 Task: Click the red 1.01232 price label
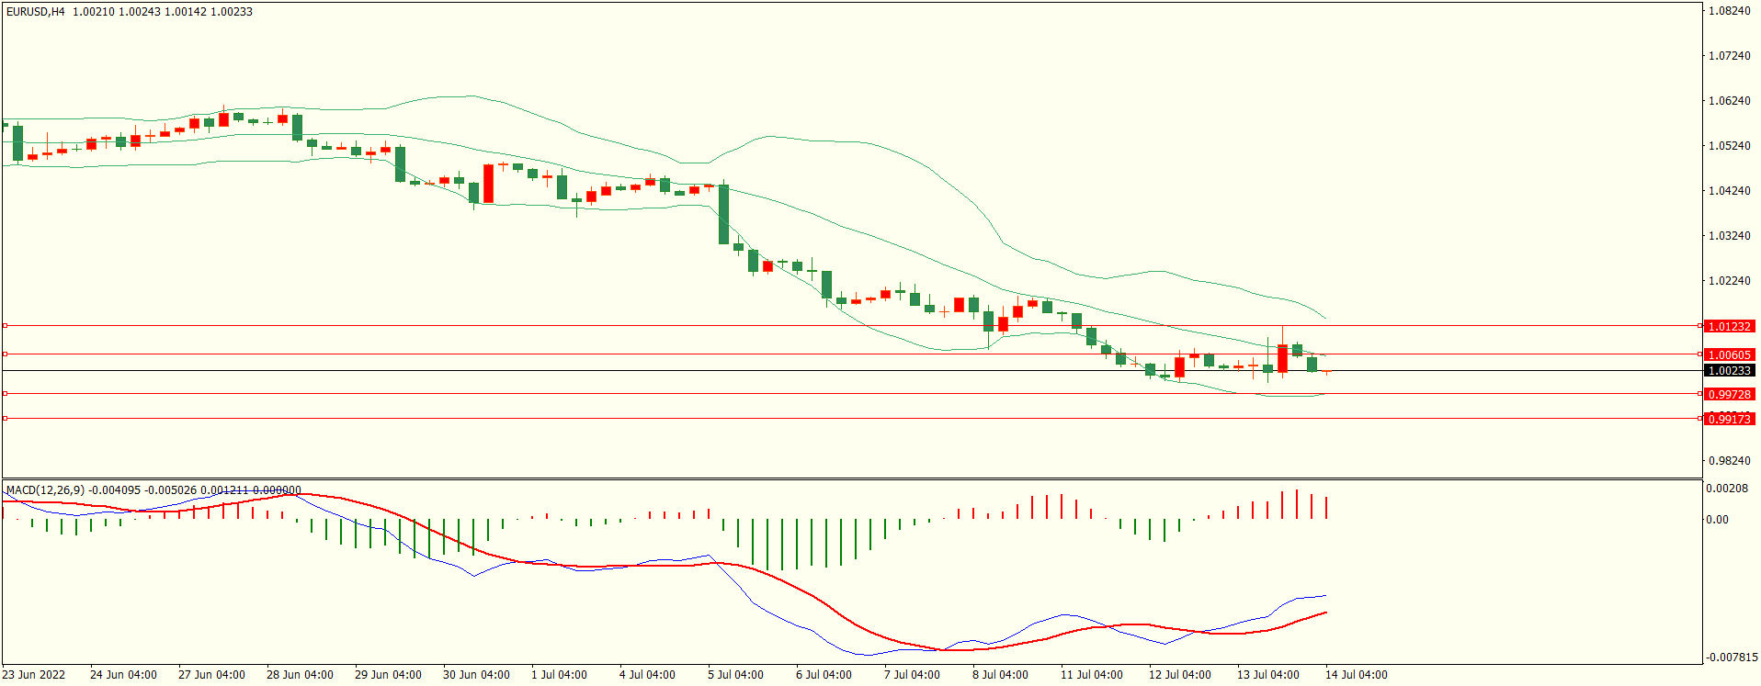[1728, 326]
